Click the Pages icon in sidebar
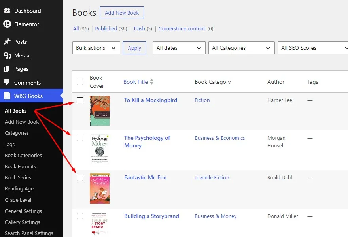The image size is (348, 237). [7, 69]
